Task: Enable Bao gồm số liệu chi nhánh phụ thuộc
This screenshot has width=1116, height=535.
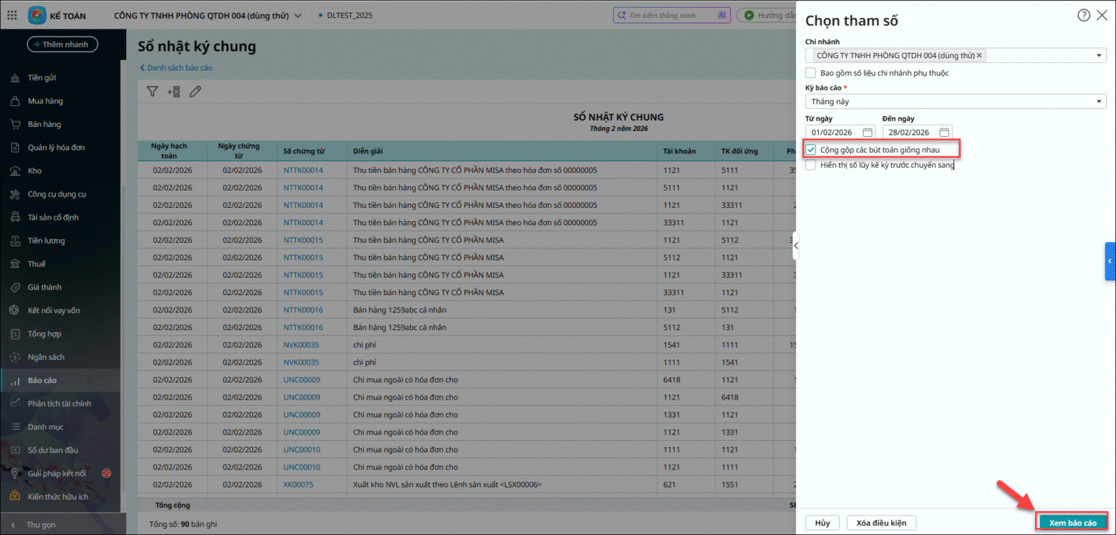Action: [x=810, y=73]
